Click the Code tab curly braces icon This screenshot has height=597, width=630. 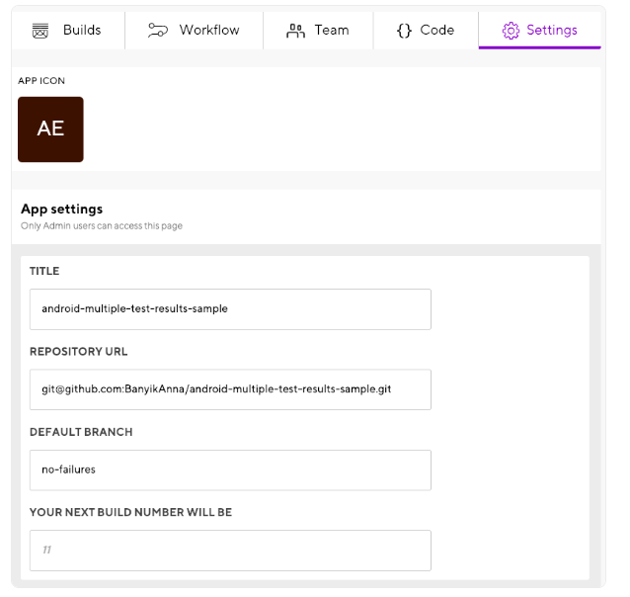click(403, 31)
